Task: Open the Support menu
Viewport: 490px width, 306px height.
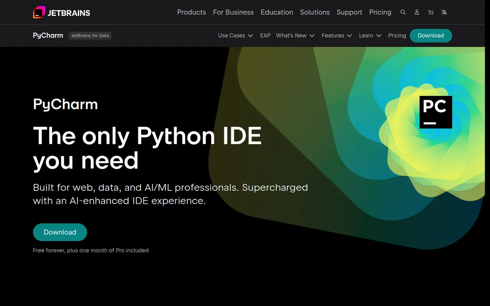Action: 349,12
